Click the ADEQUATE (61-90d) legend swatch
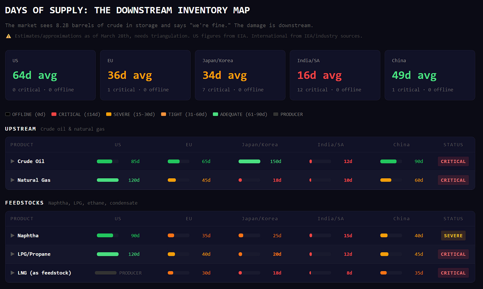 pyautogui.click(x=215, y=114)
